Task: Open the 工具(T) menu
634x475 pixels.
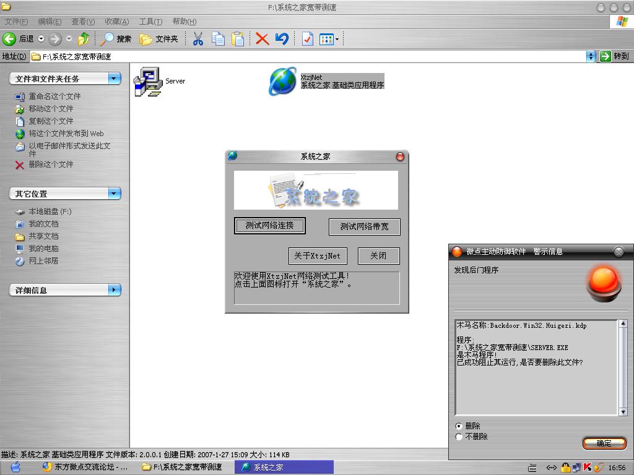Action: point(150,22)
